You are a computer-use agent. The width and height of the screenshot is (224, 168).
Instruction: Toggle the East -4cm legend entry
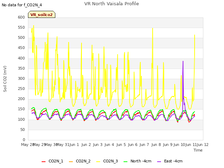click(170, 161)
